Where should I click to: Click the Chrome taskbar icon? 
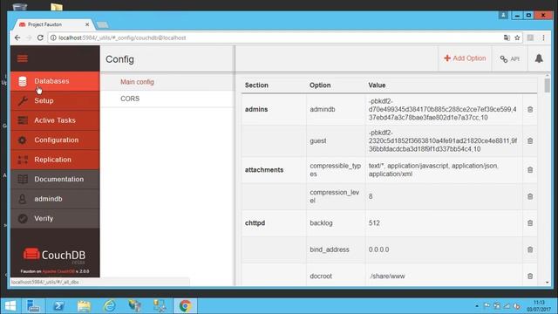[x=185, y=306]
